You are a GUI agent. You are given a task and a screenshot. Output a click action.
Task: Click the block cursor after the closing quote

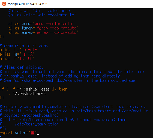tap(38, 134)
